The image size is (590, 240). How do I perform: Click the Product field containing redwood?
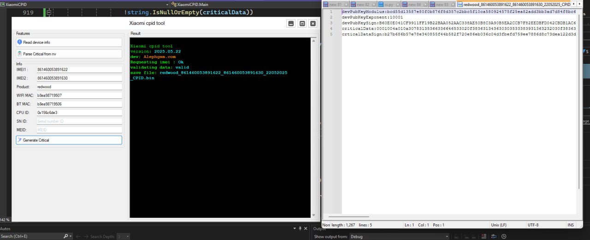point(79,87)
